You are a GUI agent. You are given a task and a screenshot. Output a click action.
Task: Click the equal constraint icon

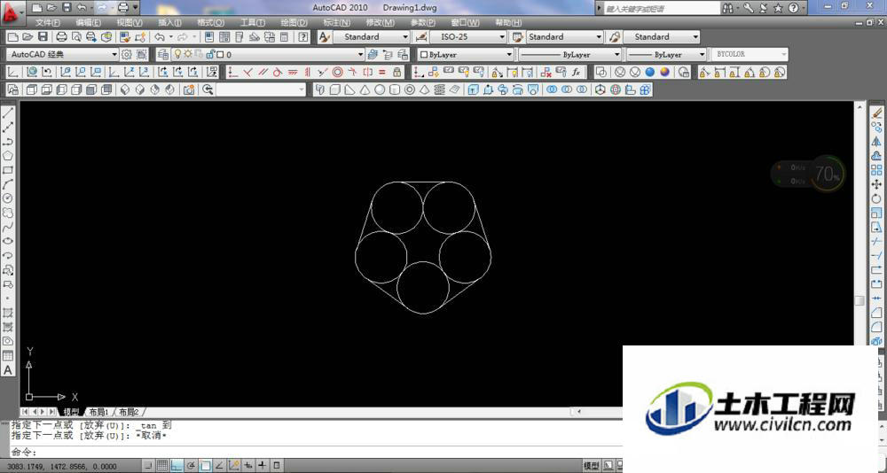382,72
